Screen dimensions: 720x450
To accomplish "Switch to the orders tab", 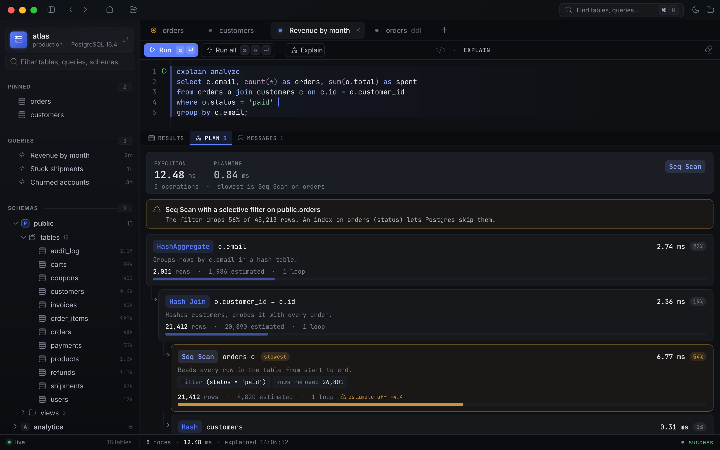I will [168, 30].
